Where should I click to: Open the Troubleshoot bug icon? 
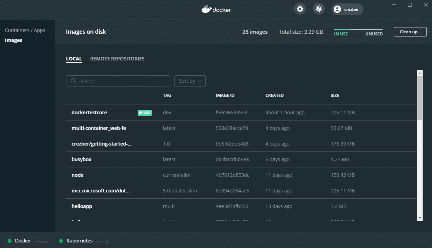pyautogui.click(x=318, y=9)
